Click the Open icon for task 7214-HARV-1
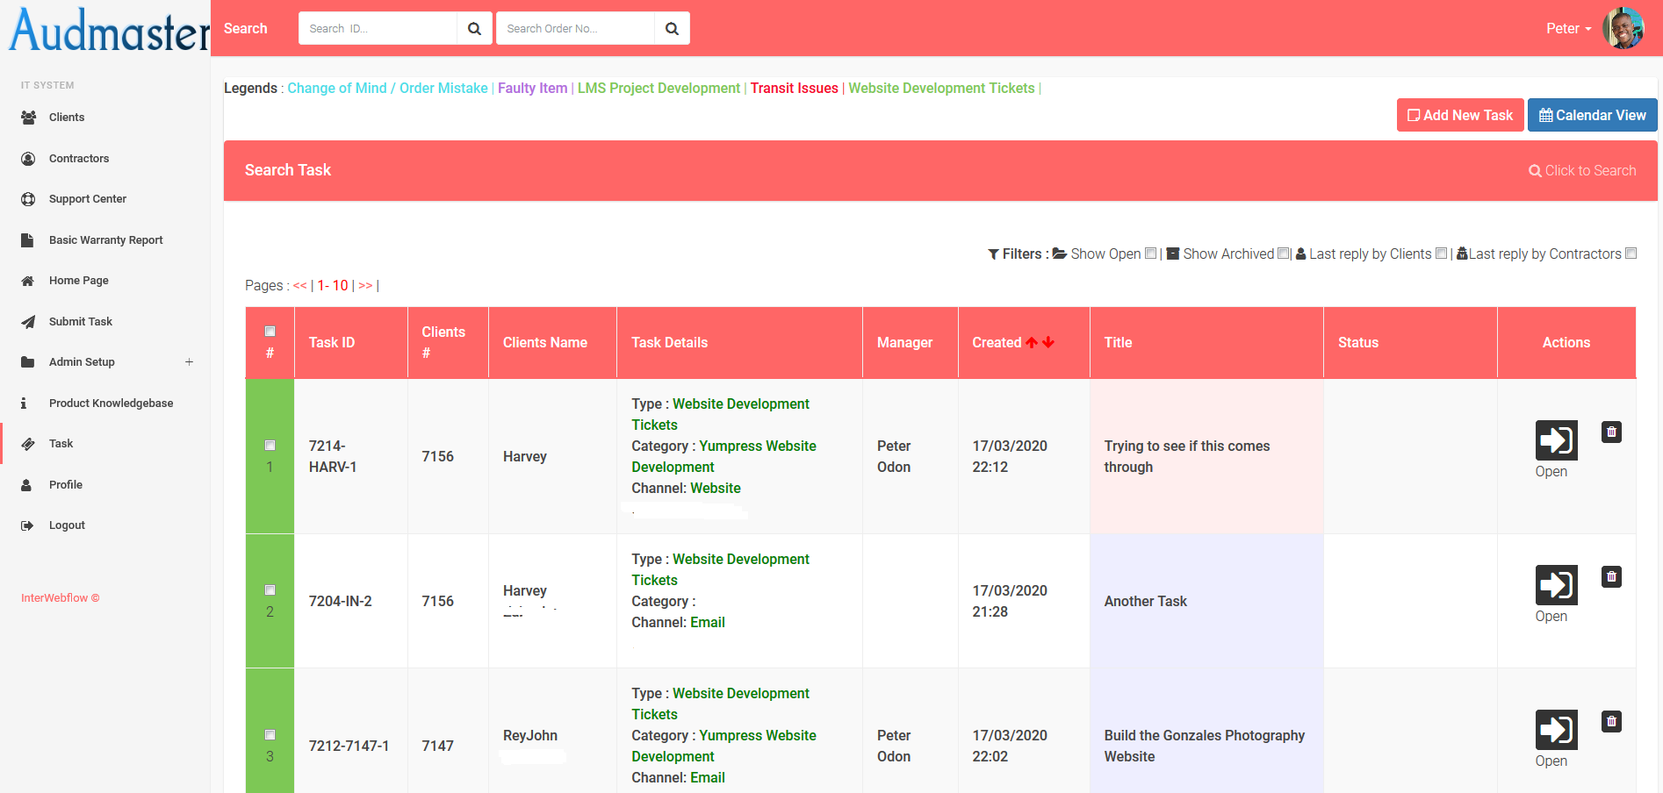The width and height of the screenshot is (1663, 793). 1555,440
